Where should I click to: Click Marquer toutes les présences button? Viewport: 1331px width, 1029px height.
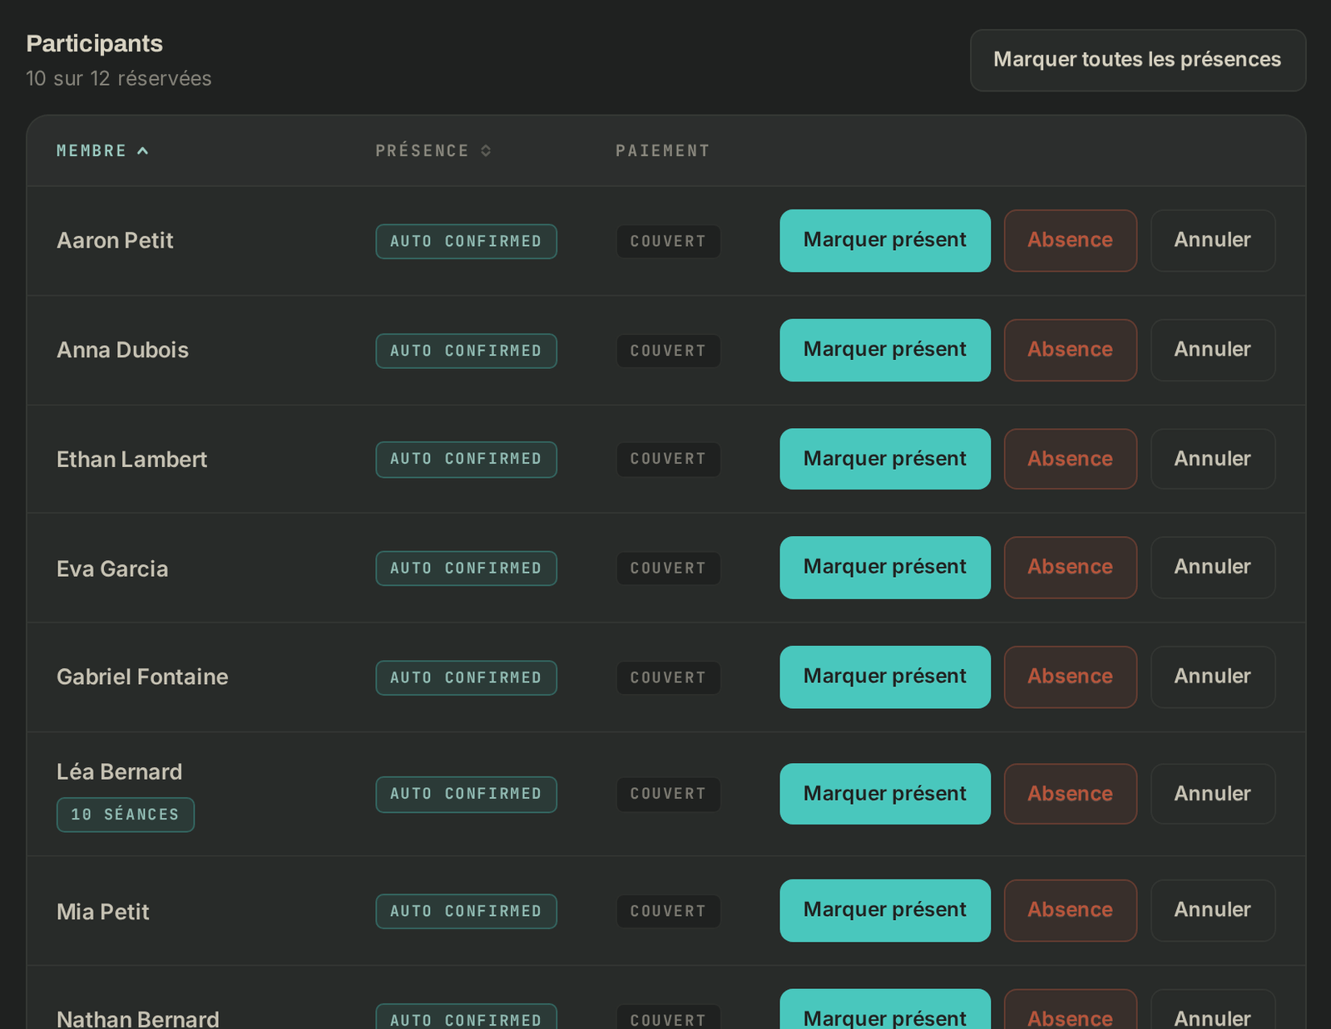[1137, 60]
